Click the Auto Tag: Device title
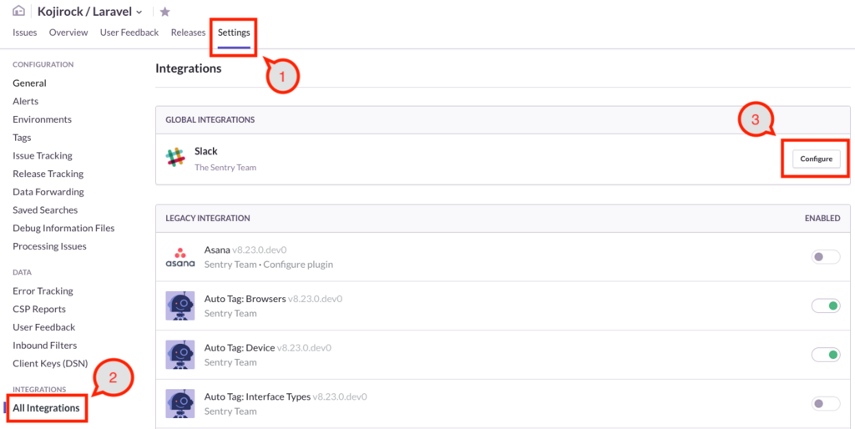This screenshot has width=855, height=429. point(240,348)
